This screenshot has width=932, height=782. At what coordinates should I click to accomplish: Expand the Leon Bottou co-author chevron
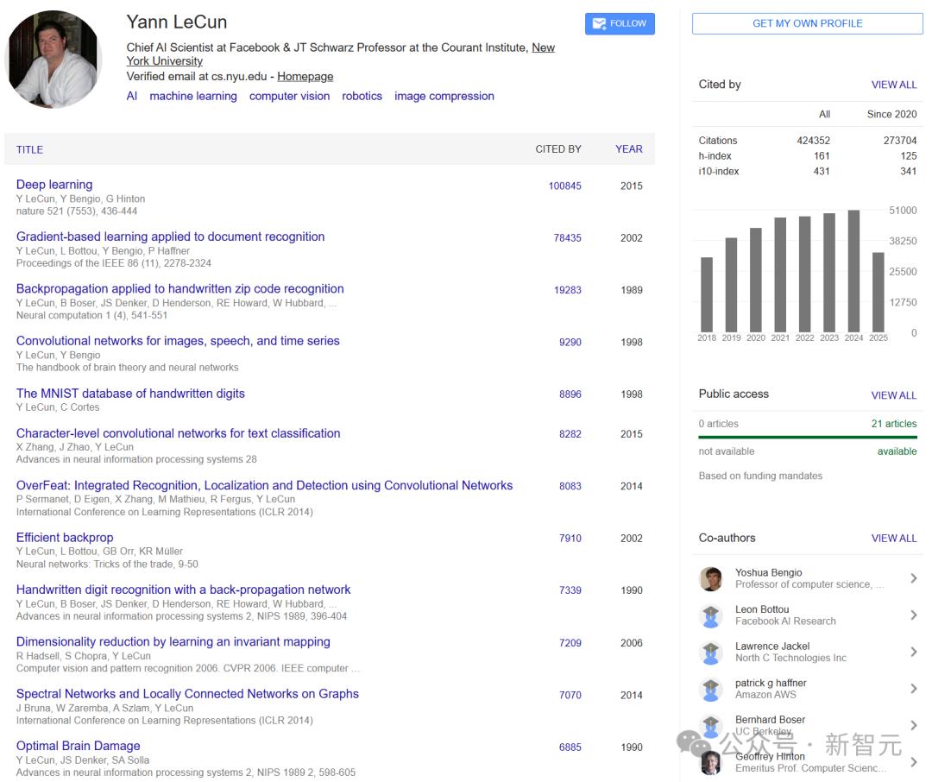pyautogui.click(x=914, y=615)
